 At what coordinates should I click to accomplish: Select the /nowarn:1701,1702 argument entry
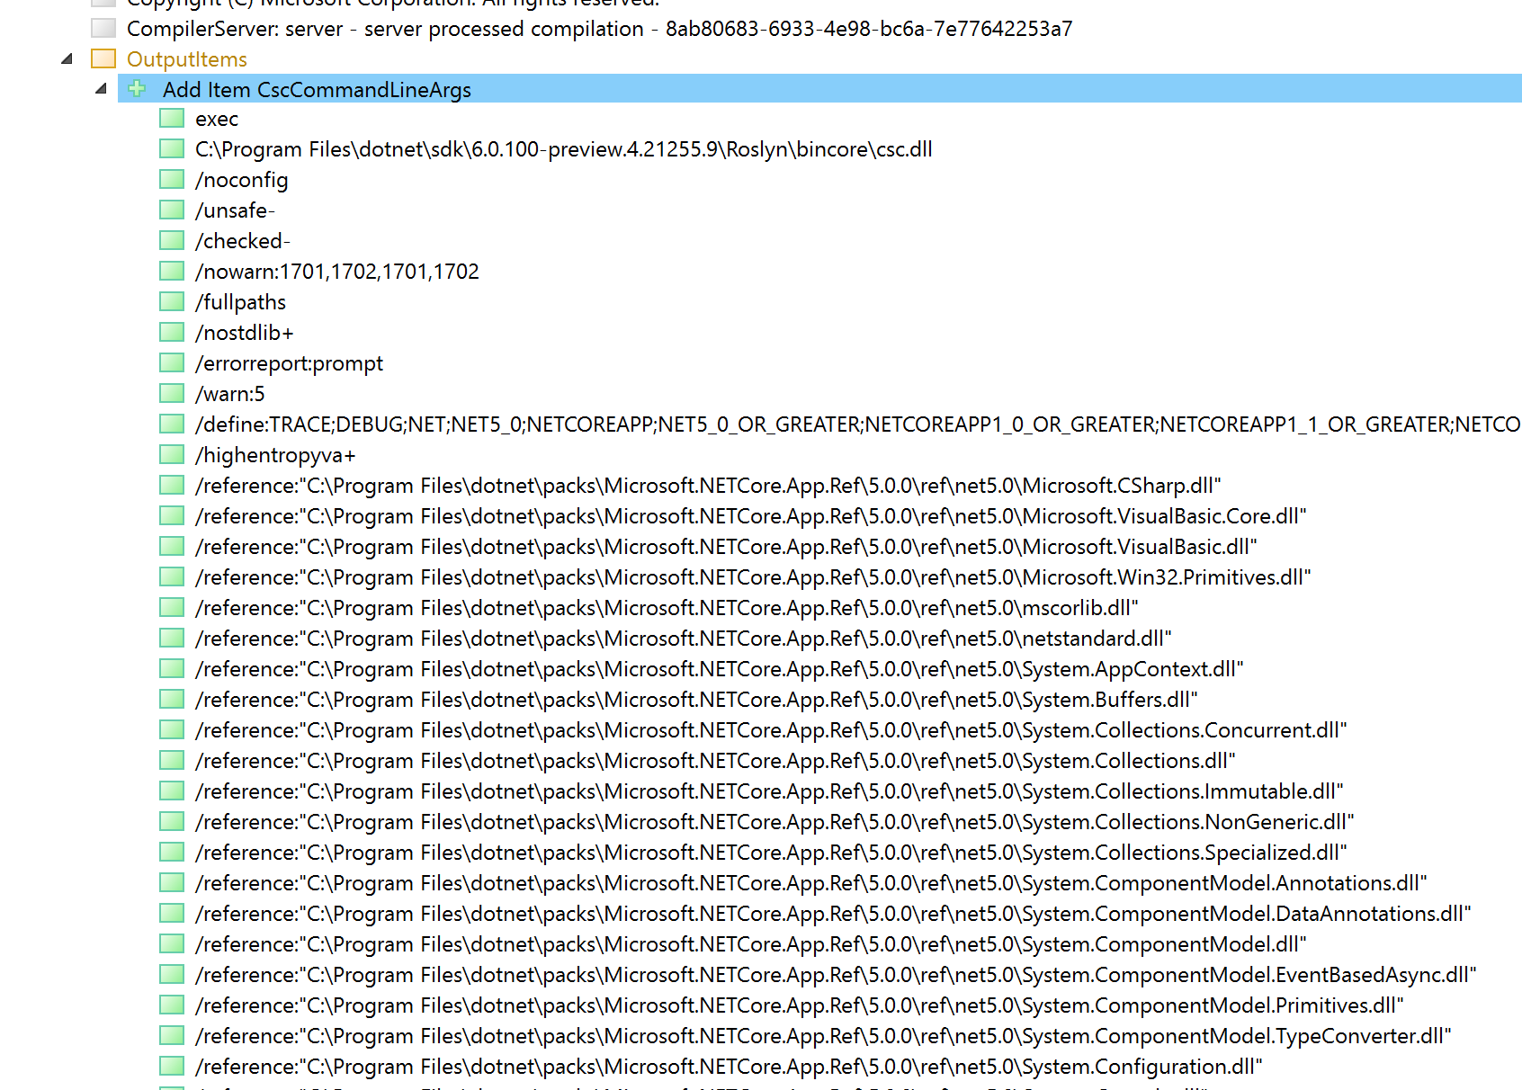tap(337, 271)
